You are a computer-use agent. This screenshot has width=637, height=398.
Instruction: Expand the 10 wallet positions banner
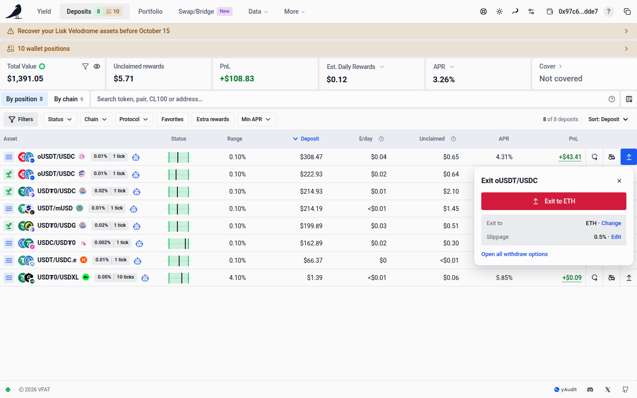pos(318,49)
